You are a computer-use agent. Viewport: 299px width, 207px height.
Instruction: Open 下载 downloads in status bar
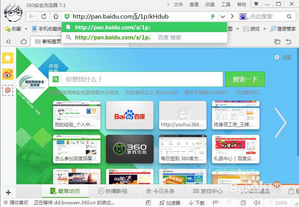pyautogui.click(x=196, y=203)
